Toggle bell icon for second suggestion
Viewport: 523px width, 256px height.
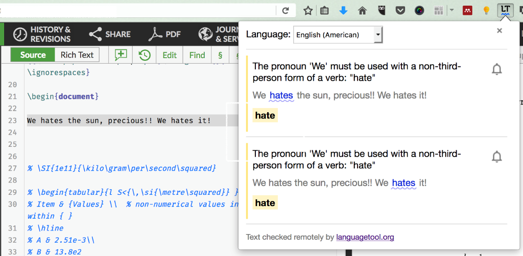pos(496,157)
